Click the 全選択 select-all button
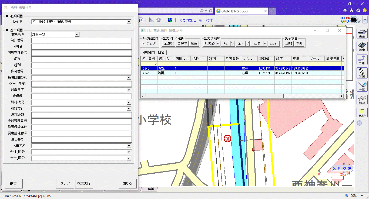 click(169, 43)
